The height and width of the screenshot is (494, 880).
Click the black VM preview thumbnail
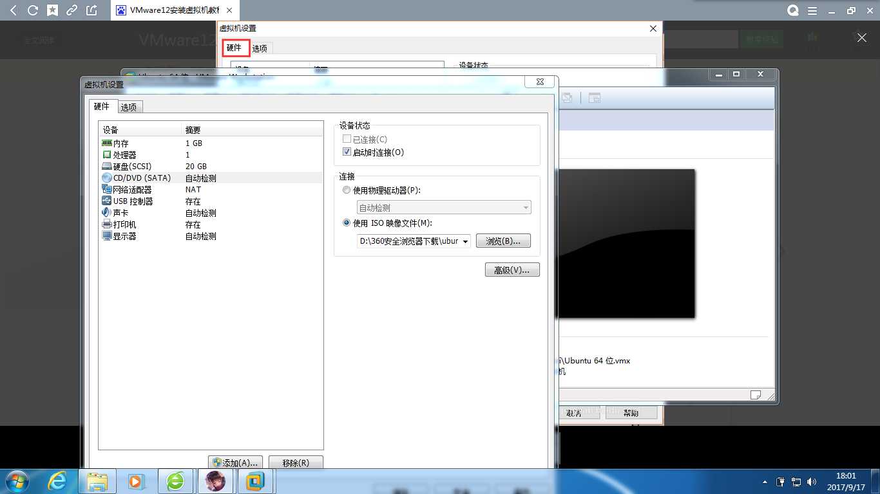pos(626,243)
